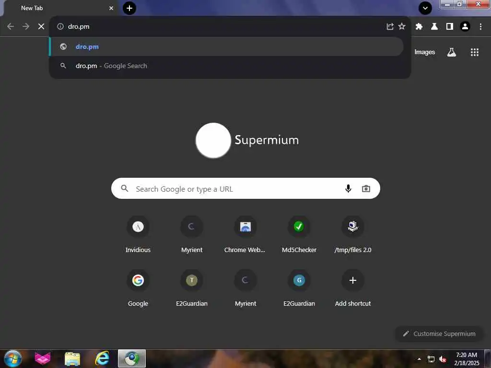Viewport: 491px width, 368px height.
Task: Open the Google shortcut
Action: [138, 288]
